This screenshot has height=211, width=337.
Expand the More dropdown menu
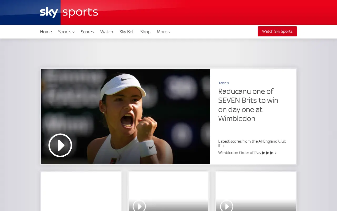click(x=163, y=32)
